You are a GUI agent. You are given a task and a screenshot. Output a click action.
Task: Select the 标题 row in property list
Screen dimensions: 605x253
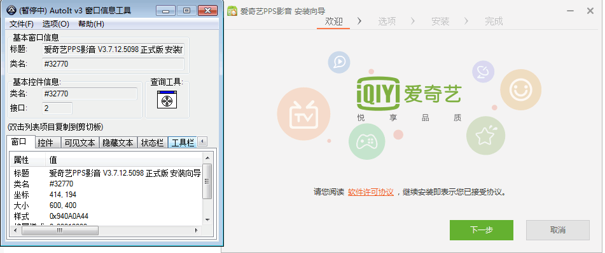point(106,173)
